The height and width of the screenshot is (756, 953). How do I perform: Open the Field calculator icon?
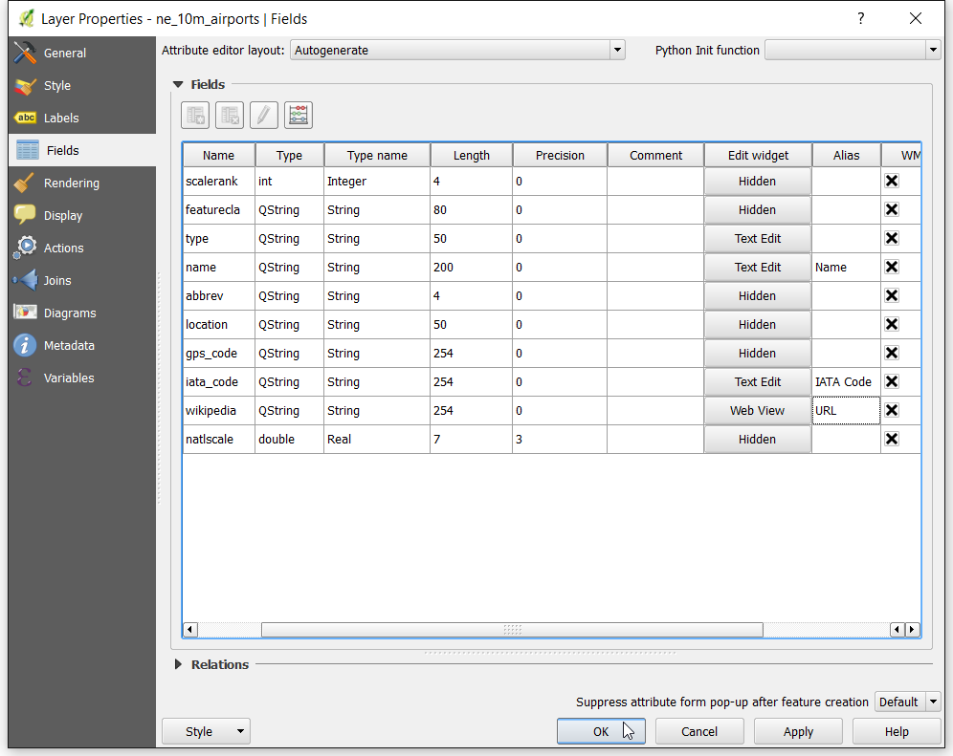299,116
